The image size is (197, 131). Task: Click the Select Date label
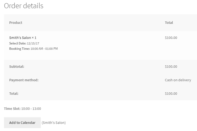click(x=17, y=43)
